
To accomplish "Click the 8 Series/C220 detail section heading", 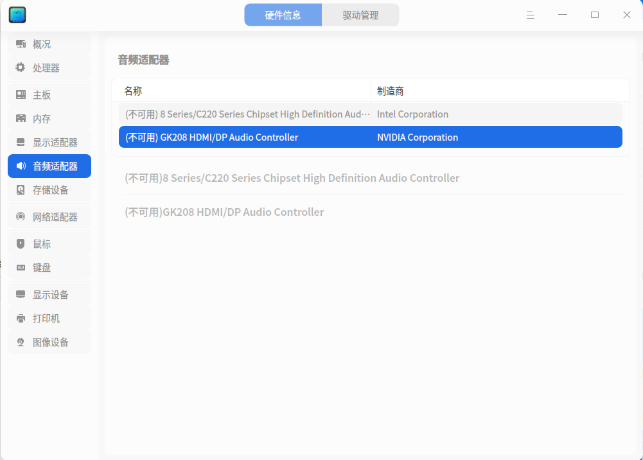I will 292,178.
